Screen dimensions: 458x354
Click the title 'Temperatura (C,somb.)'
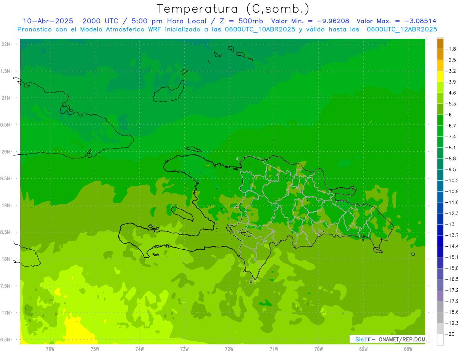(x=232, y=9)
